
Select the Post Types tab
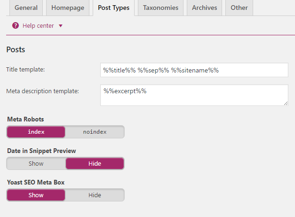113,8
